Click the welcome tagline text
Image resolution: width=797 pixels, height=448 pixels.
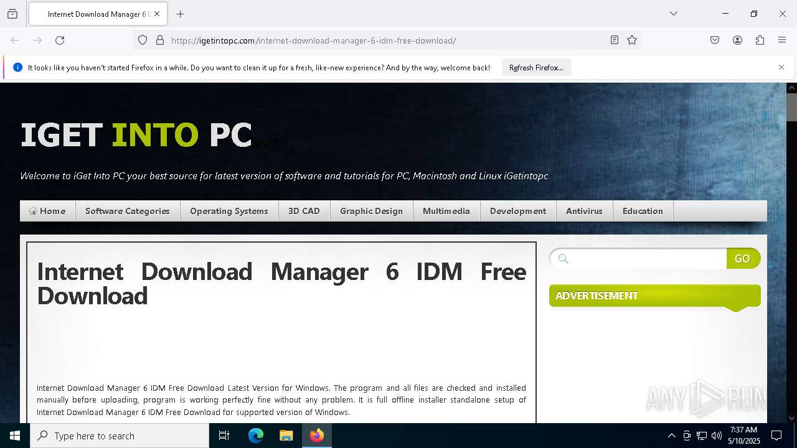284,176
